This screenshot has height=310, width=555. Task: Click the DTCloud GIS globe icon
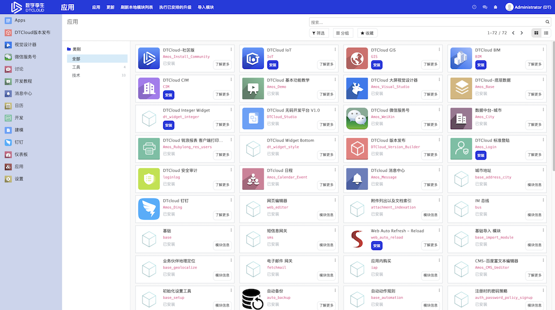pos(357,58)
